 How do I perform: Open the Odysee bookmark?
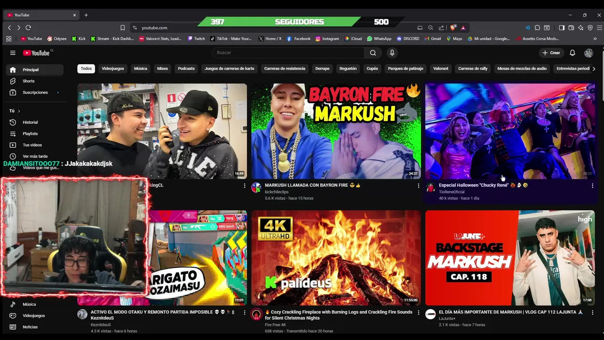57,39
